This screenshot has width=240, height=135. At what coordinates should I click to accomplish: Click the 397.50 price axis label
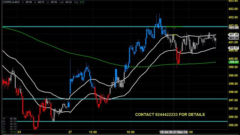tap(233, 100)
